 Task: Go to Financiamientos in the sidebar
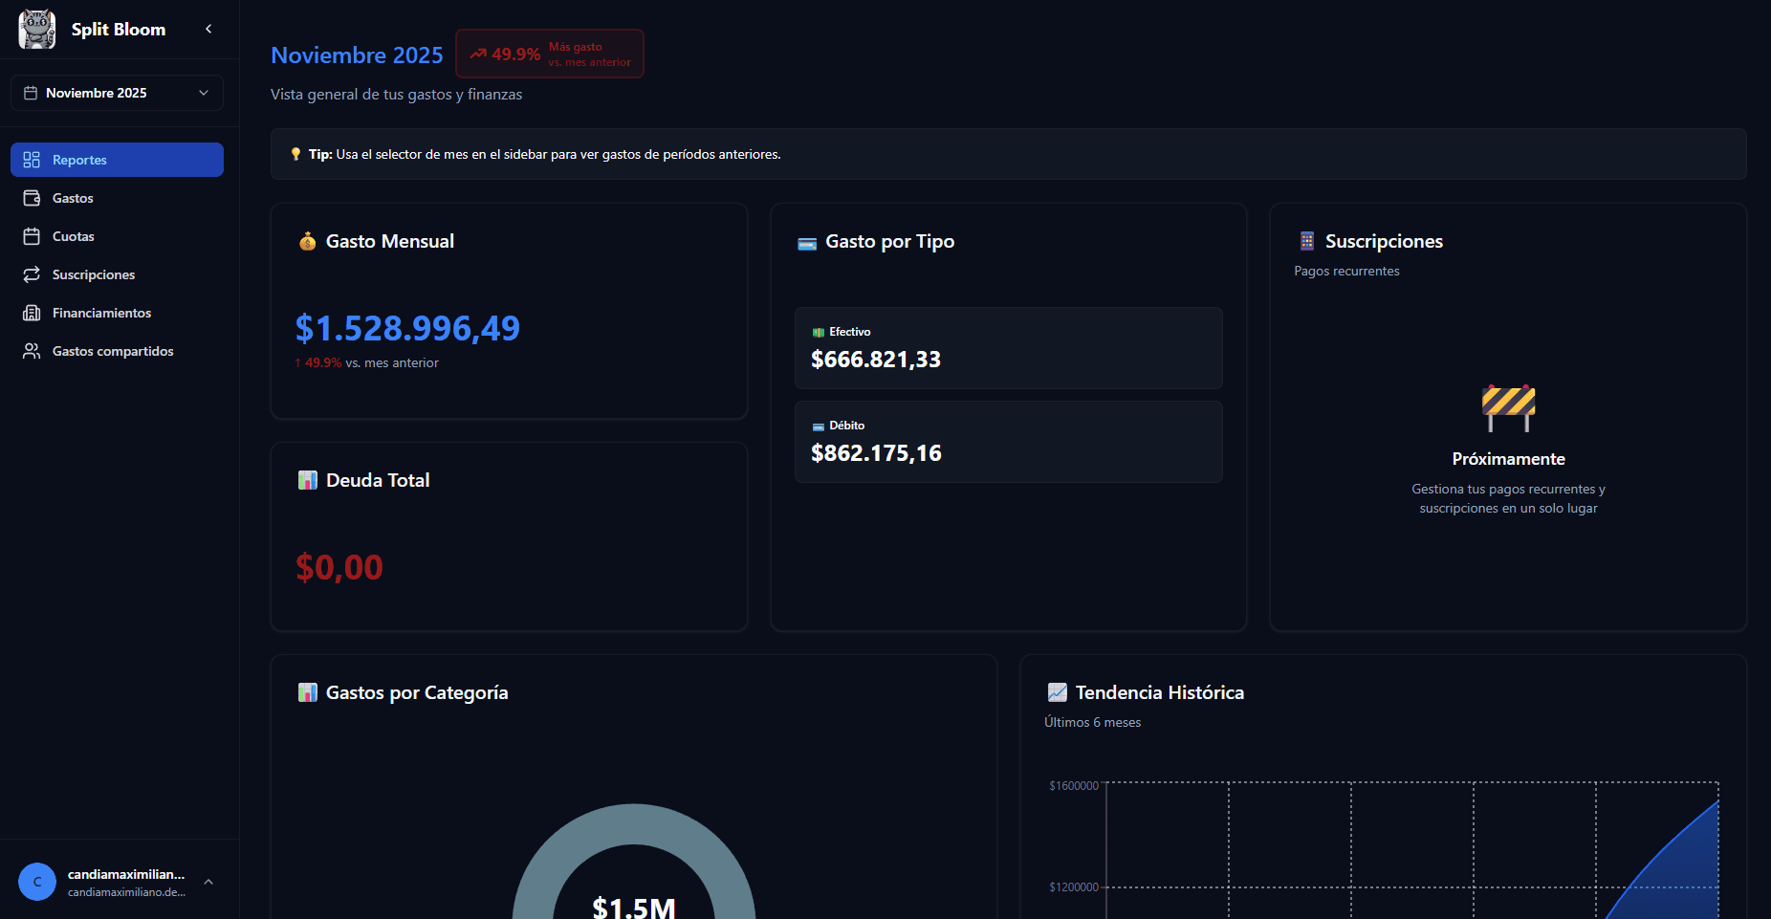click(x=101, y=313)
